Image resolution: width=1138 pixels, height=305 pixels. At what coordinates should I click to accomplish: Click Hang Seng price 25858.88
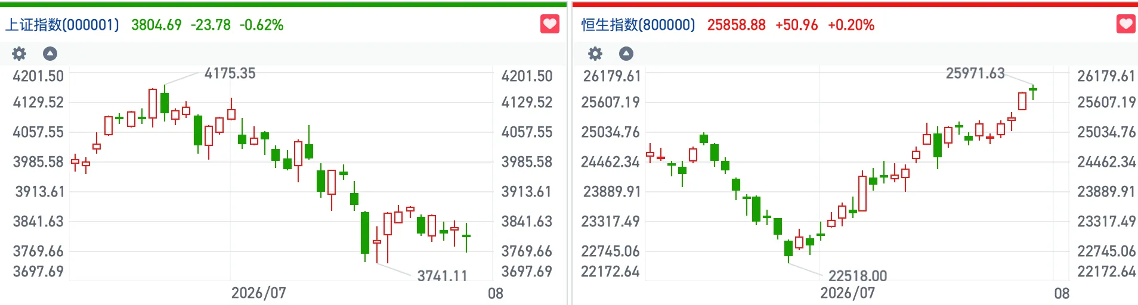pos(737,25)
